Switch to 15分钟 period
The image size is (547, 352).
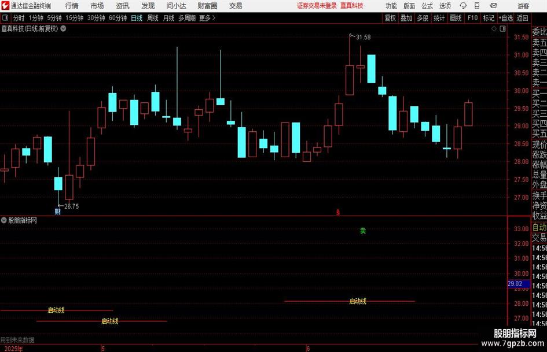click(75, 18)
